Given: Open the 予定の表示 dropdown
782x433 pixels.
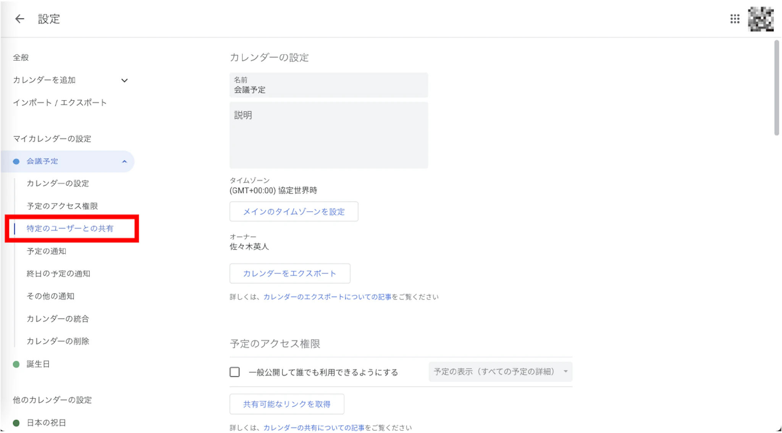Looking at the screenshot, I should coord(500,372).
